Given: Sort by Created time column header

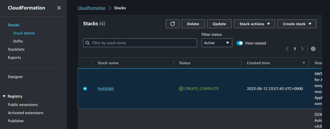Looking at the screenshot, I should 258,63.
